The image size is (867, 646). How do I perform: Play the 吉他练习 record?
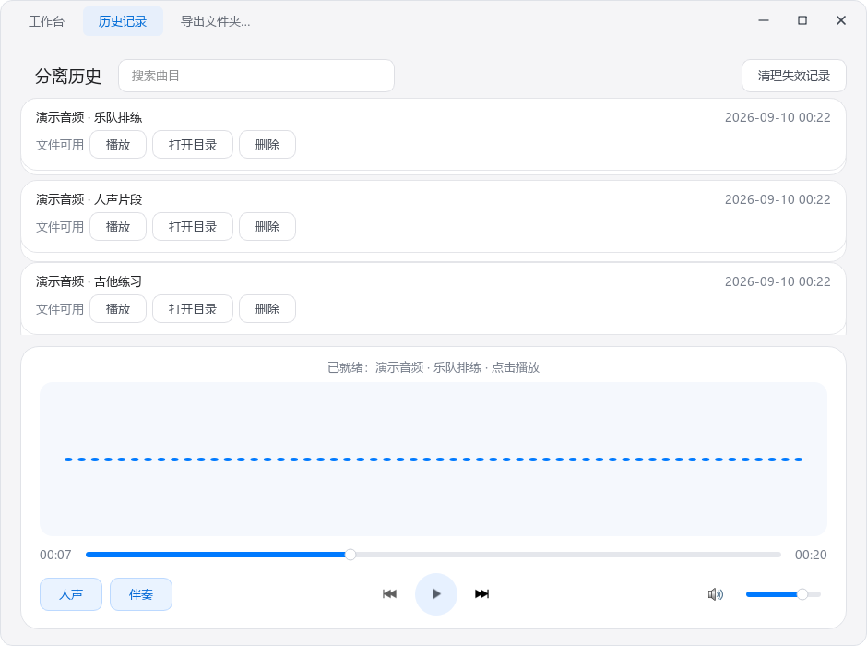pos(118,308)
